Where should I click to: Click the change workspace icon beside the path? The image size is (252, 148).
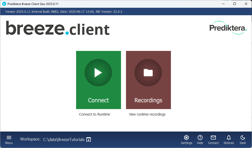(89, 140)
